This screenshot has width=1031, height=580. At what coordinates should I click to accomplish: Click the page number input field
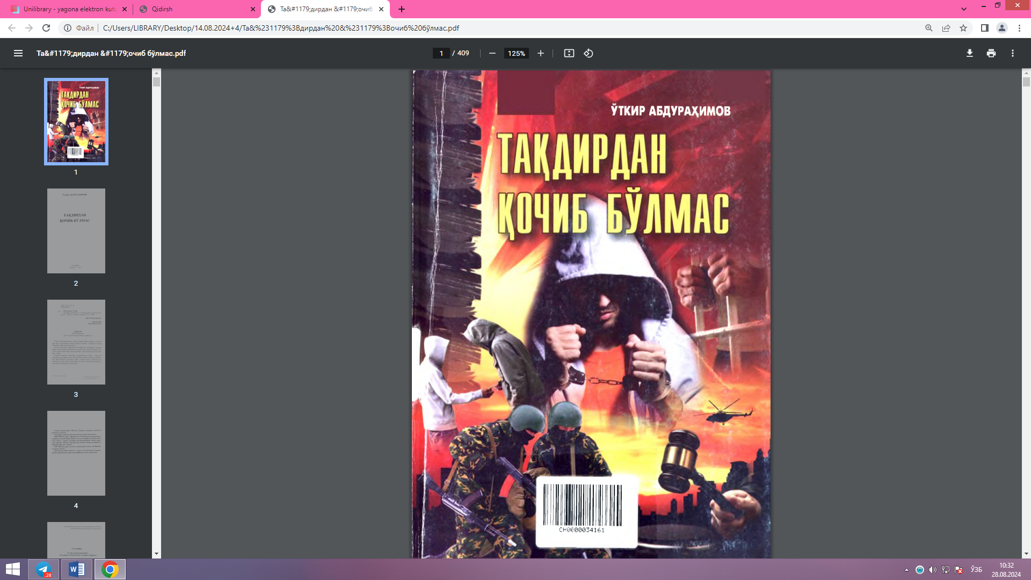coord(441,53)
